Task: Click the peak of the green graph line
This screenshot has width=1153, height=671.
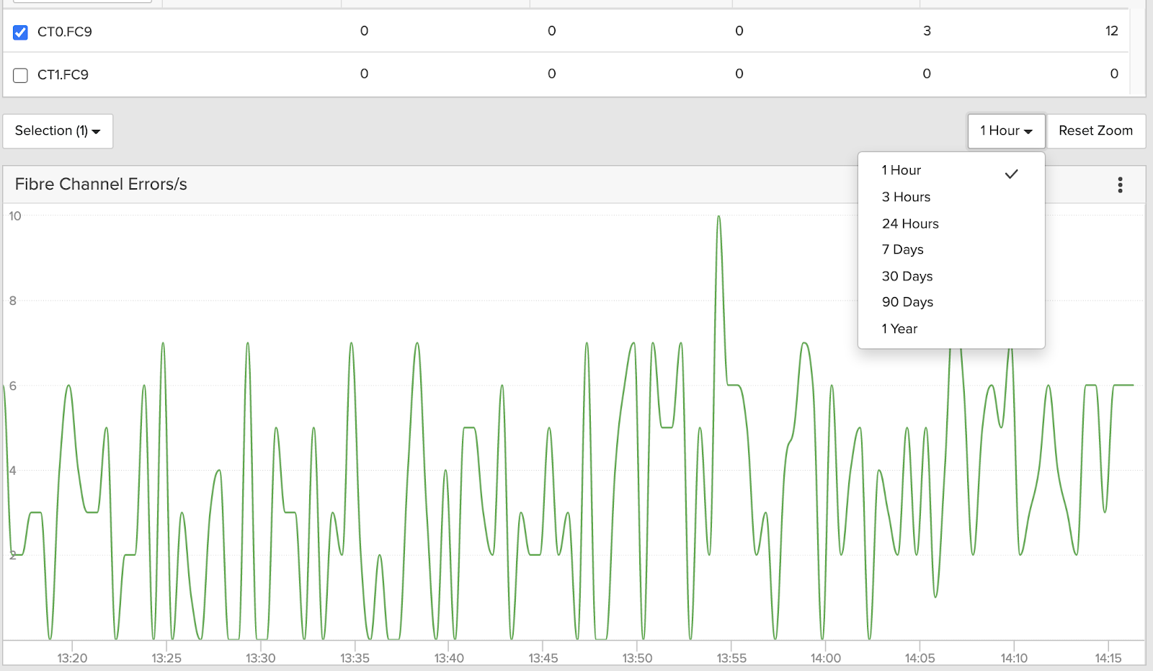Action: tap(718, 217)
